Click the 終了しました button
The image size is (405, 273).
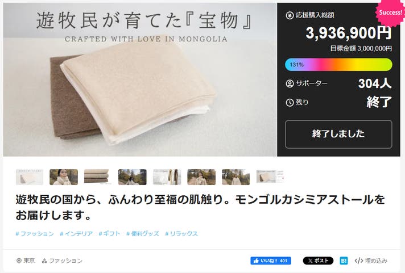click(338, 134)
